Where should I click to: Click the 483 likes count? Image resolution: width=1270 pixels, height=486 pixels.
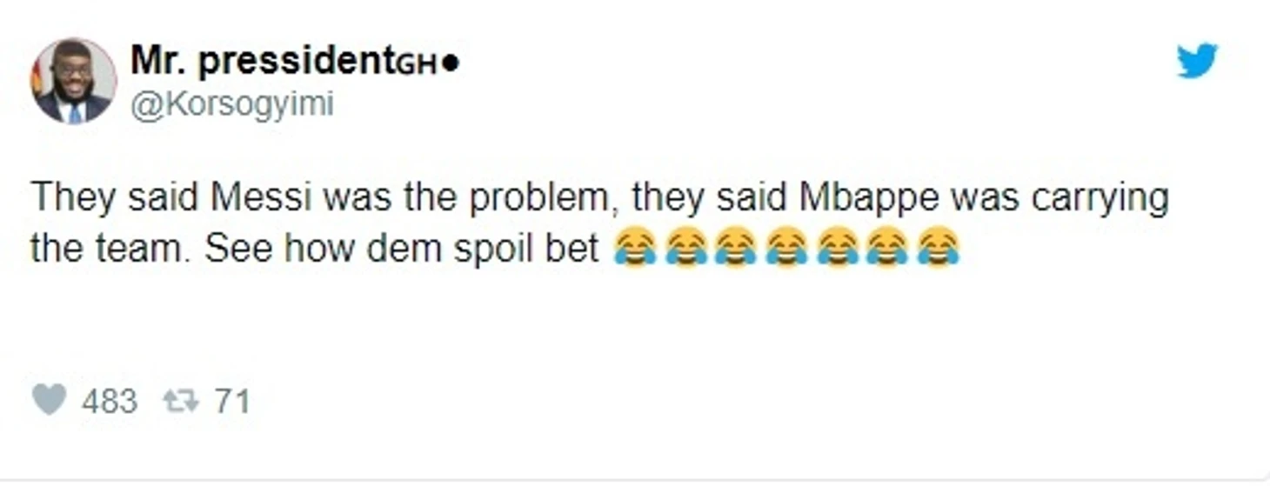[x=110, y=402]
